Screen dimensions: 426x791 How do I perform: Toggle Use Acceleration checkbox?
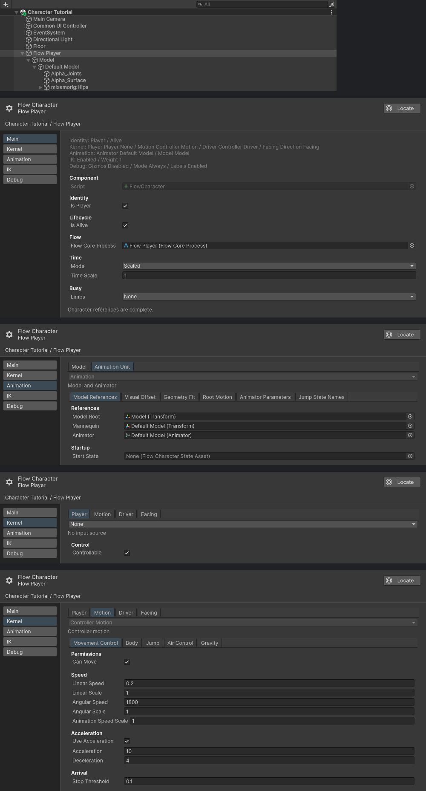127,741
